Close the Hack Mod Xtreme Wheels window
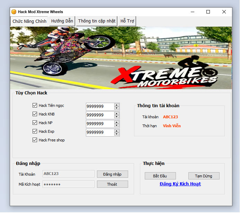This screenshot has height=213, width=240. coord(224,12)
